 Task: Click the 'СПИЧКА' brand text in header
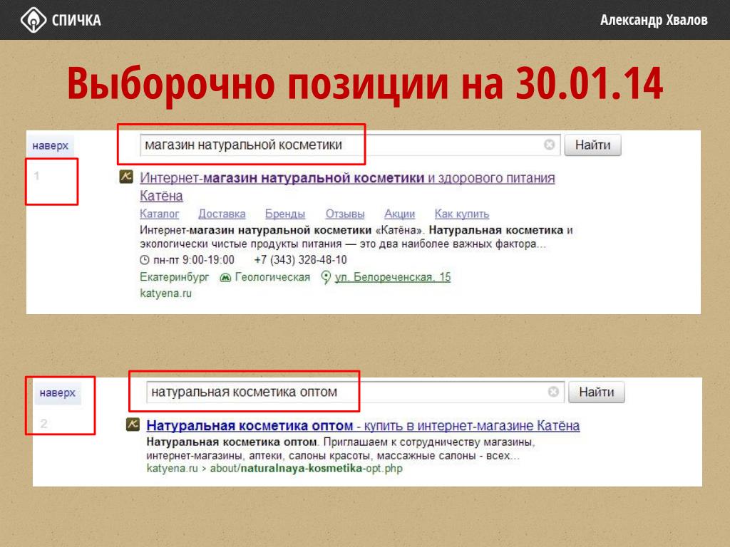pos(76,20)
